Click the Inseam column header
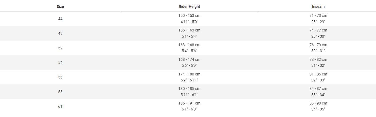Image resolution: width=376 pixels, height=117 pixels. (318, 7)
